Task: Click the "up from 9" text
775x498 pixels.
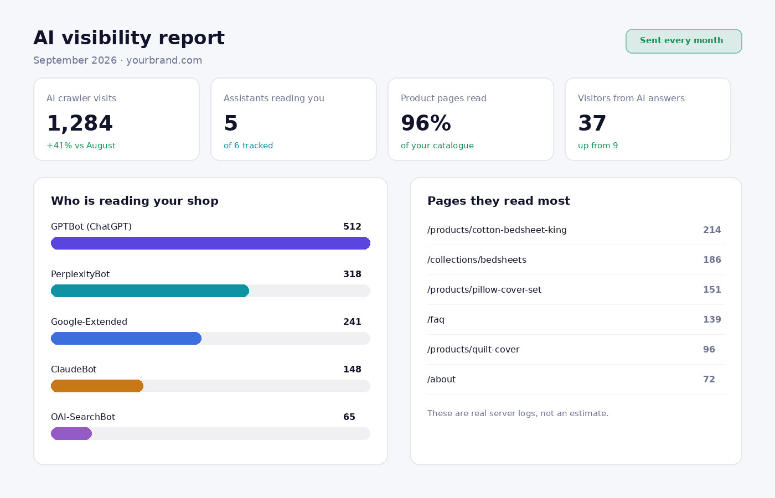Action: tap(598, 146)
